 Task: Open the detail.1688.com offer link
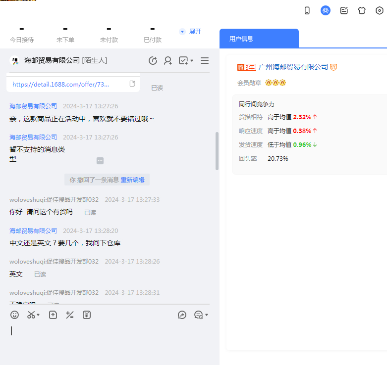[60, 85]
